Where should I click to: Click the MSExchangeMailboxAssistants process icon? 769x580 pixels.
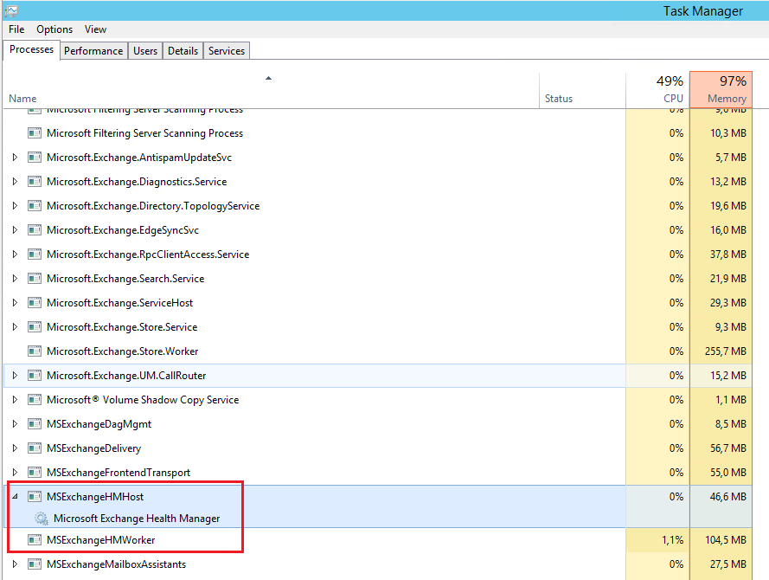(x=35, y=564)
